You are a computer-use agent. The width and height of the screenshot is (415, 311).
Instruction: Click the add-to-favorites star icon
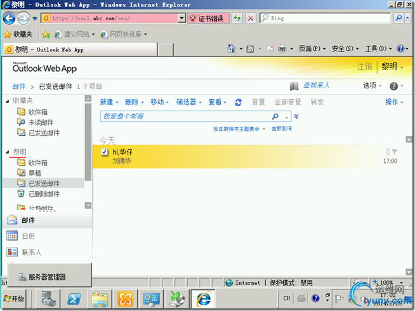tap(46, 34)
